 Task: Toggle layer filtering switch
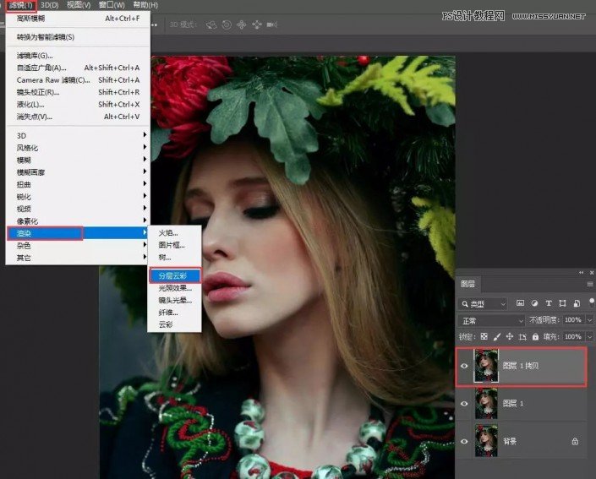pyautogui.click(x=592, y=302)
